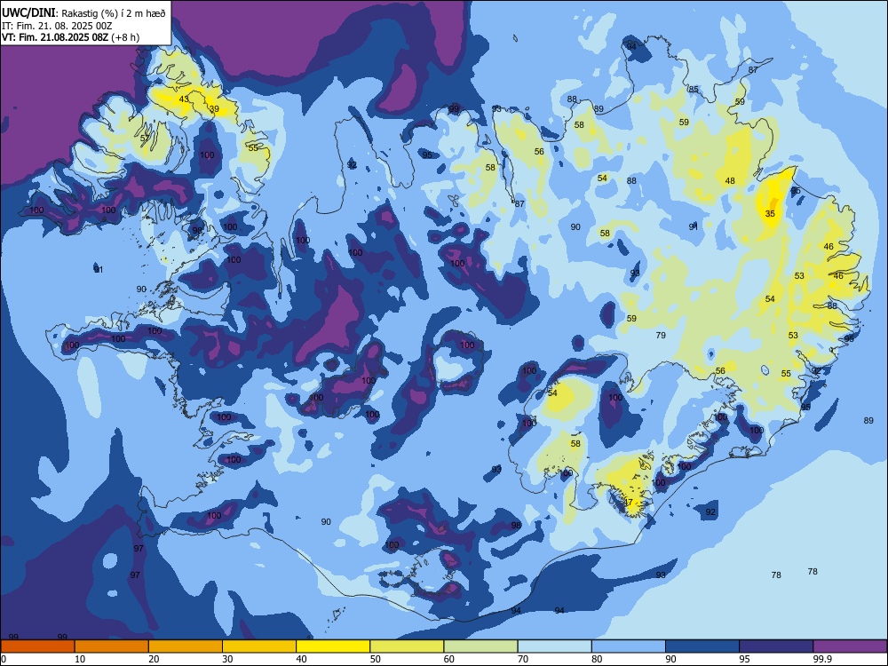Click the 30–40 amber legend swatch
Viewport: 888px width, 666px height.
259,646
